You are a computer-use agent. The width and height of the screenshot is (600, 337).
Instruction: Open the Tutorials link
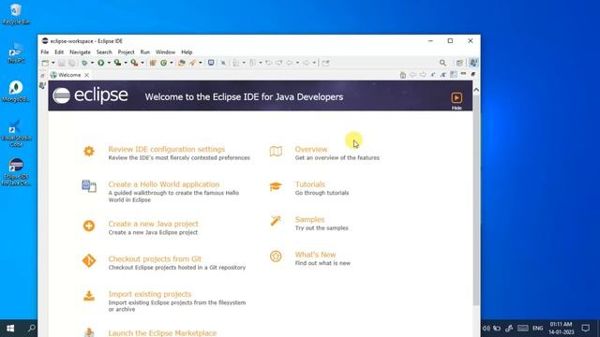coord(310,184)
